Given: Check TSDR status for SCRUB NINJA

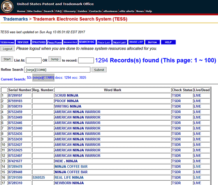Looking at the screenshot, I should click(176, 96).
